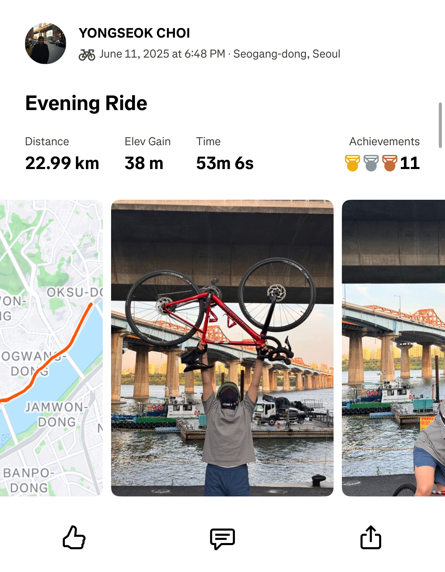
Task: Click the Seogang-dong, Seoul location text
Action: [287, 54]
